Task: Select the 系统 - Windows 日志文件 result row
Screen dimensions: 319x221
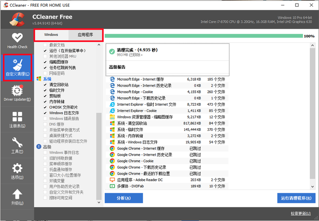Action: pos(167,142)
